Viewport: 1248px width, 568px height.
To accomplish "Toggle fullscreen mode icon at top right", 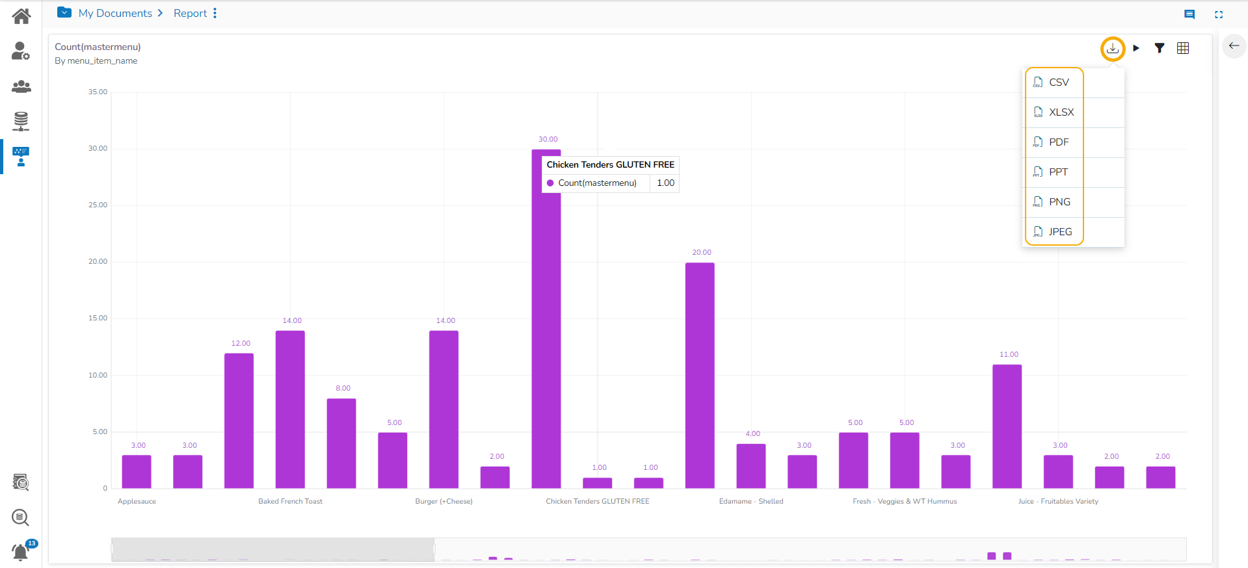I will pyautogui.click(x=1219, y=14).
